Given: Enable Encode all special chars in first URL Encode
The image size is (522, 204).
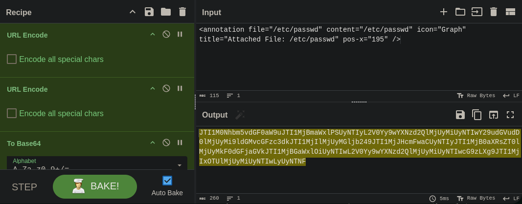Looking at the screenshot, I should pyautogui.click(x=12, y=60).
